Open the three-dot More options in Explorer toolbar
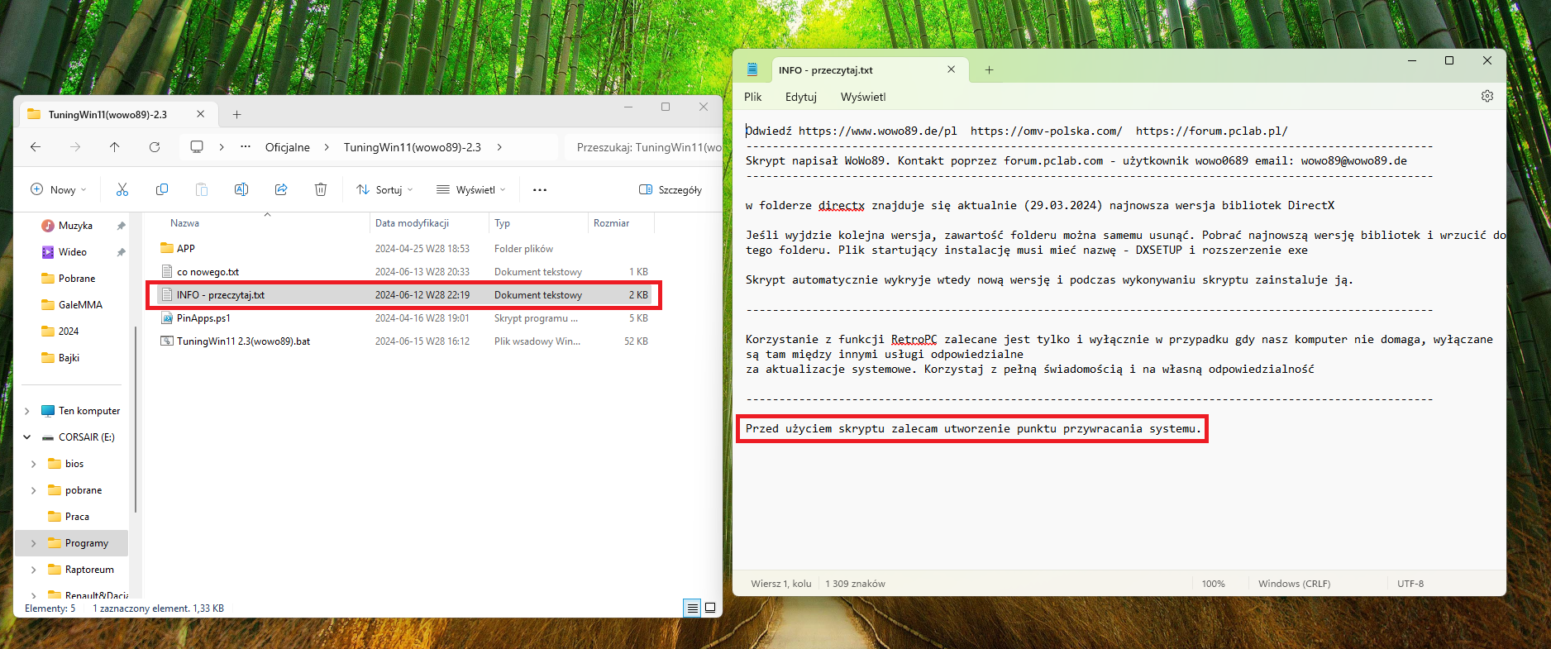Viewport: 1551px width, 649px height. tap(540, 189)
